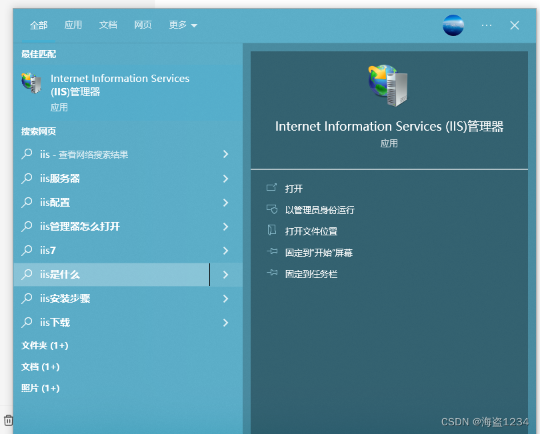Click search icon next to iis安装步骤
Image resolution: width=540 pixels, height=434 pixels.
(27, 298)
